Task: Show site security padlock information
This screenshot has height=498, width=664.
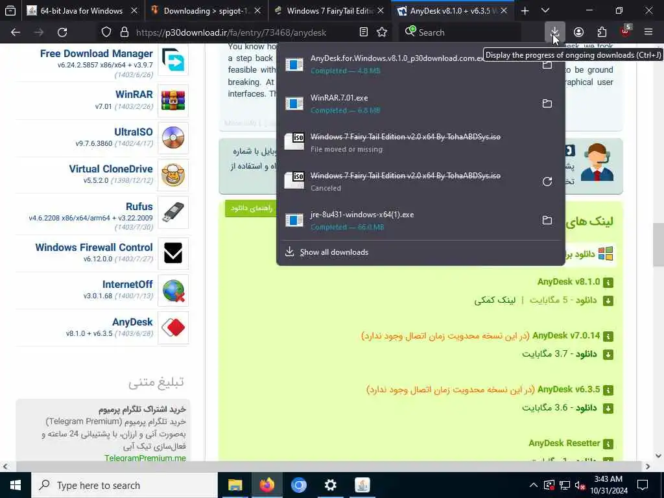Action: tap(124, 32)
